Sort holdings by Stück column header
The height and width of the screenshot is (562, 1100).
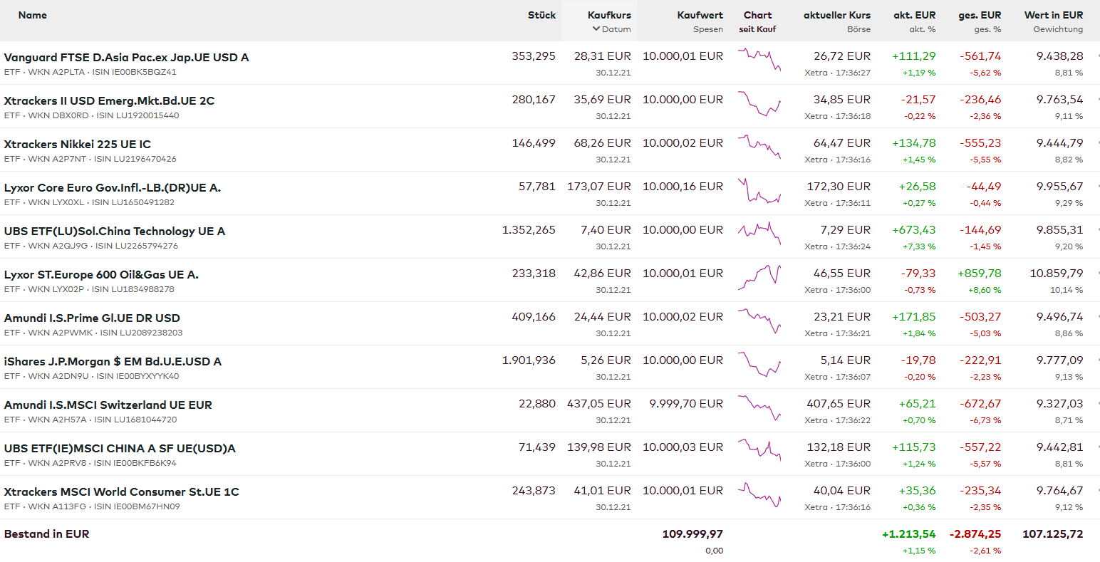541,15
